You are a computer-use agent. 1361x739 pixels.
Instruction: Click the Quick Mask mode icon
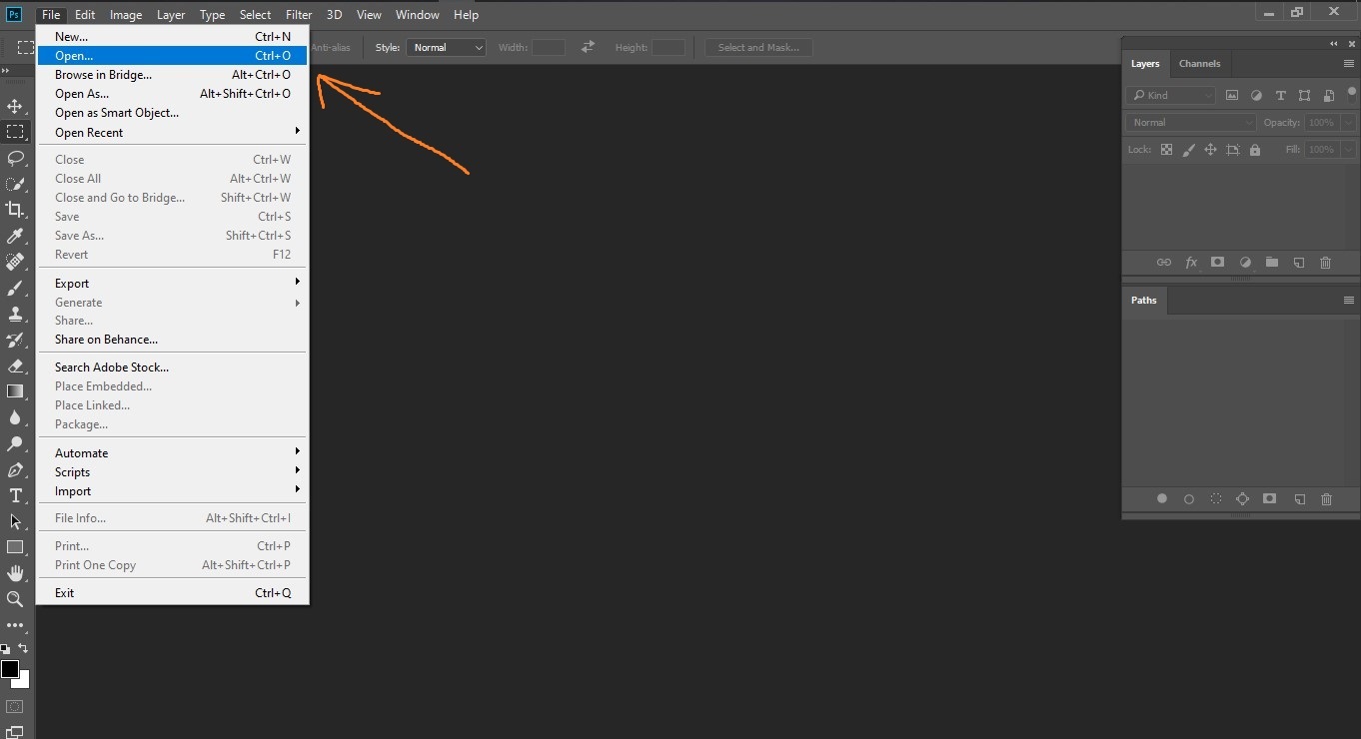tap(15, 707)
